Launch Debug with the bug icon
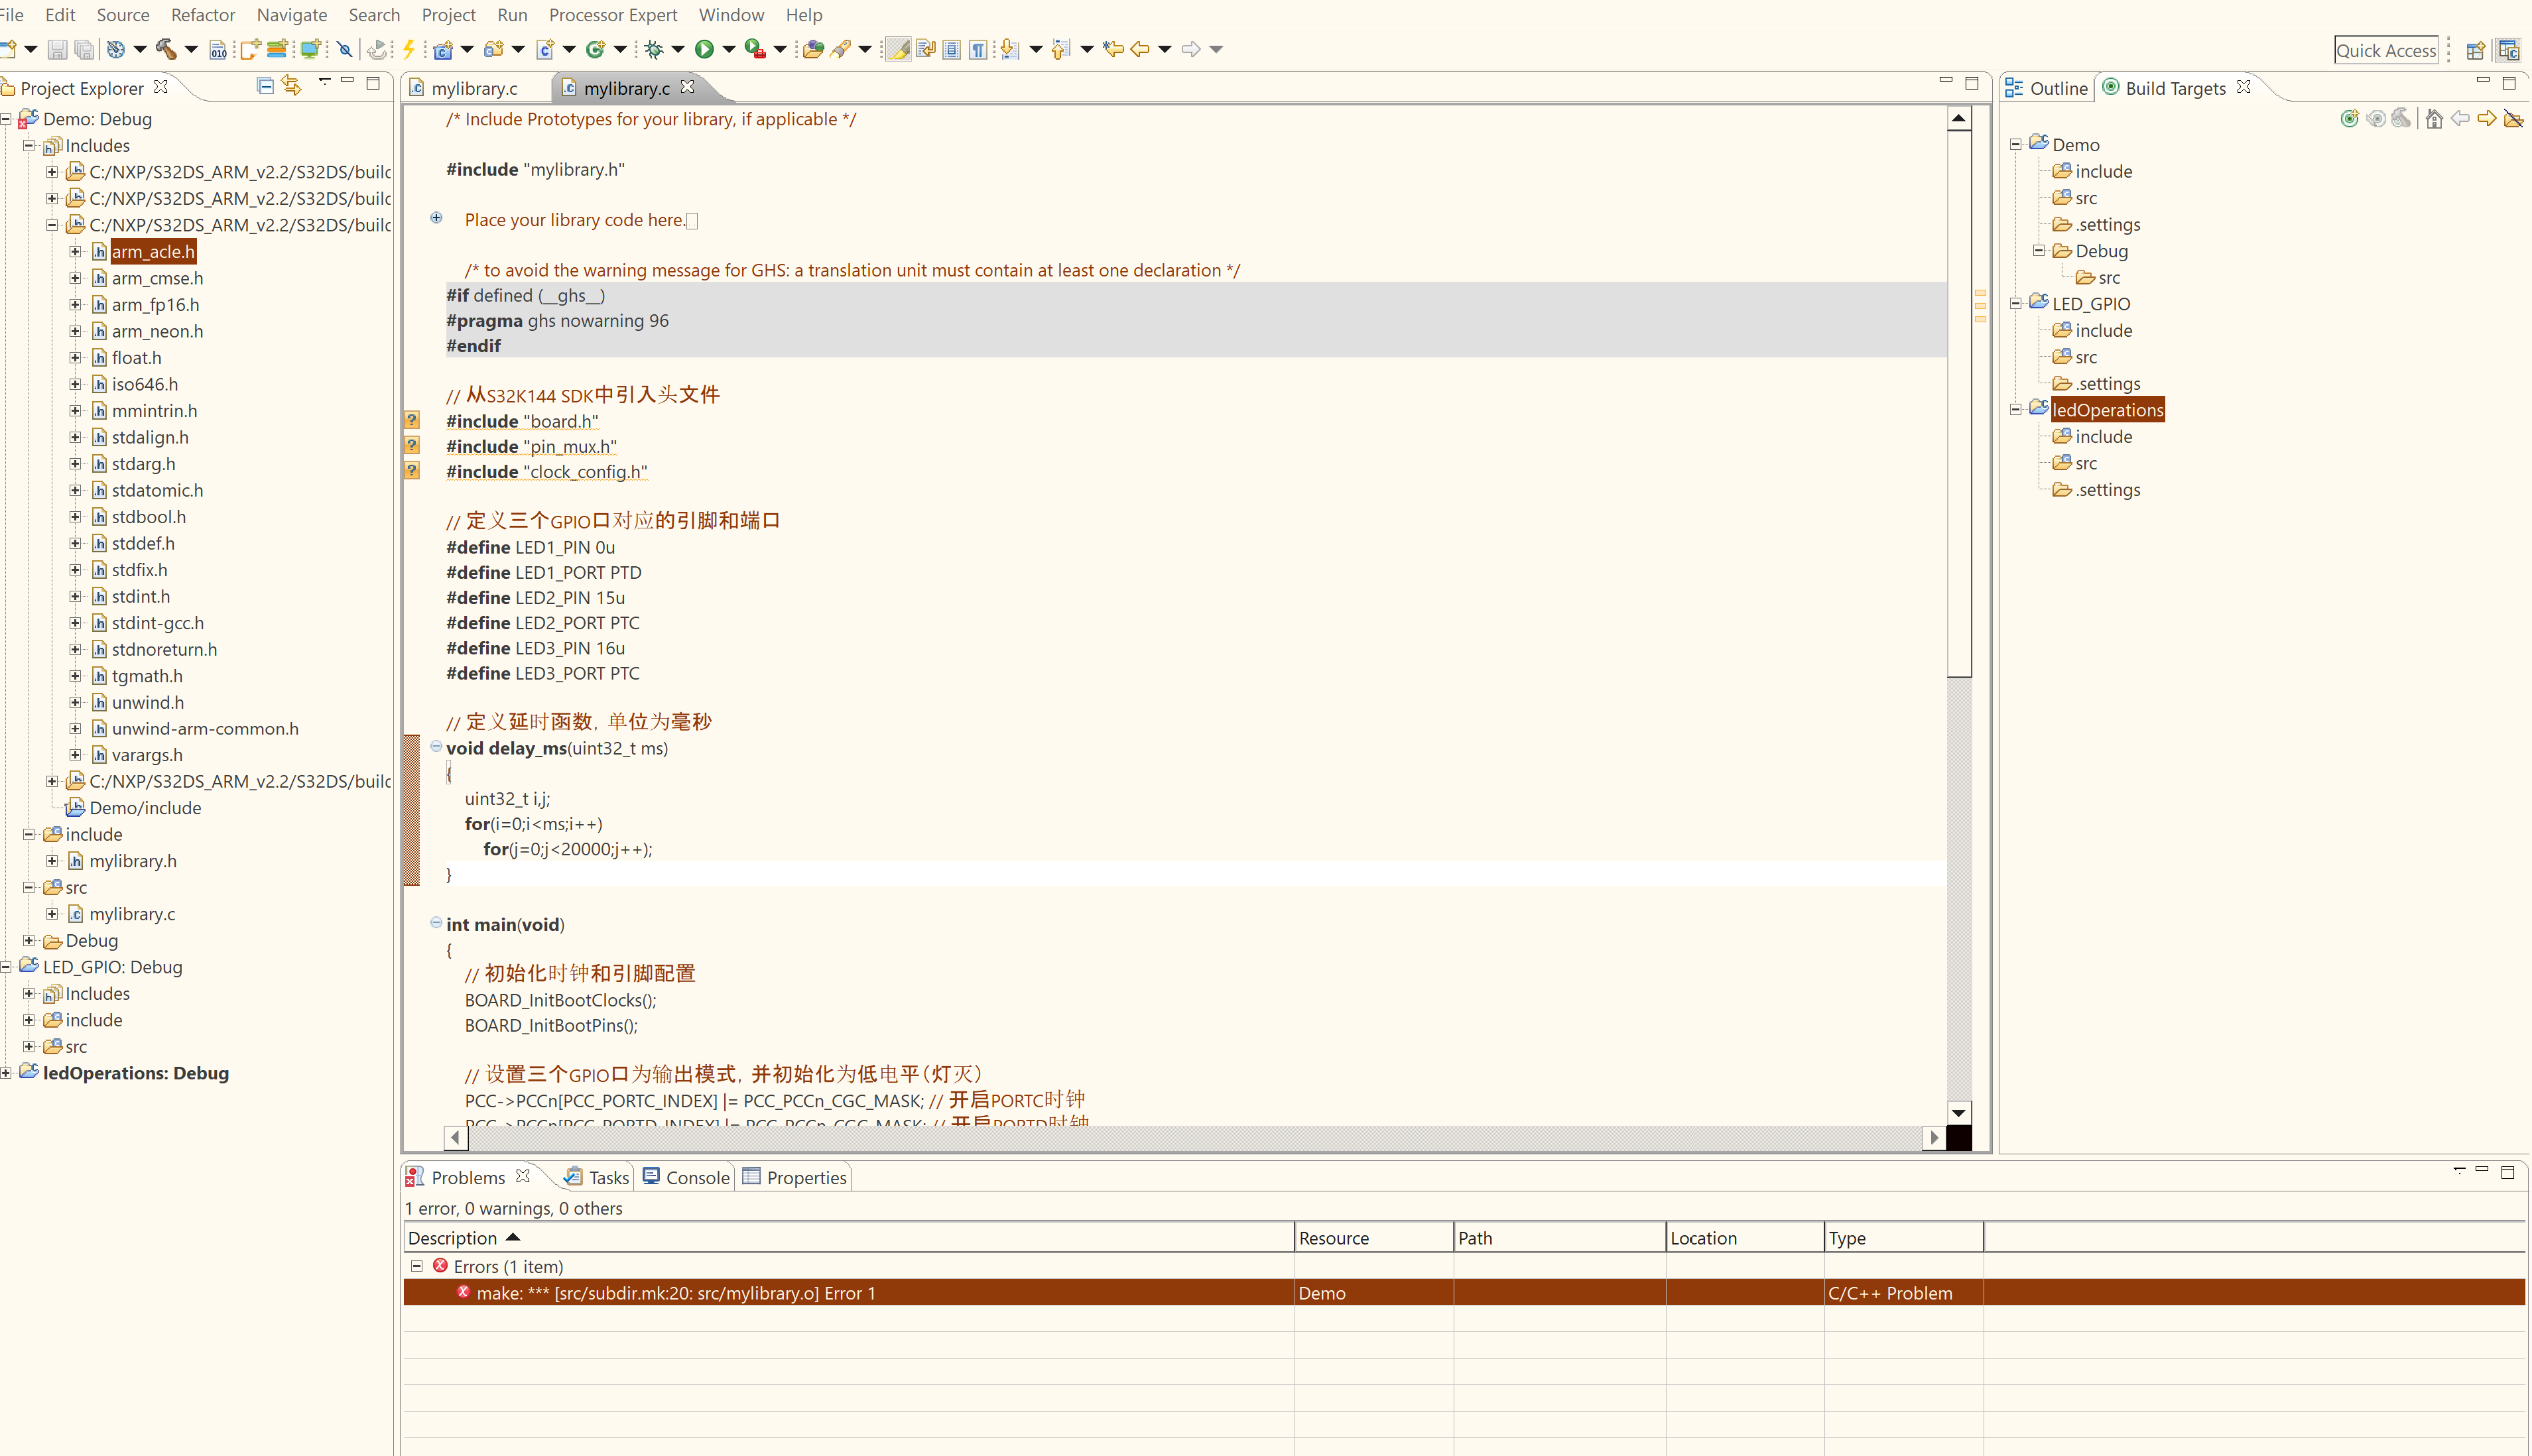The width and height of the screenshot is (2532, 1456). [654, 49]
